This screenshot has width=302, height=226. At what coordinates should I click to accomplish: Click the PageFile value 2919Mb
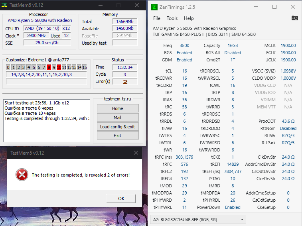(x=125, y=35)
